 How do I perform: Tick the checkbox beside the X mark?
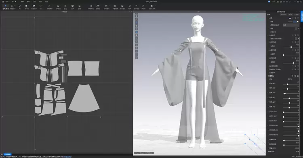tap(296, 28)
